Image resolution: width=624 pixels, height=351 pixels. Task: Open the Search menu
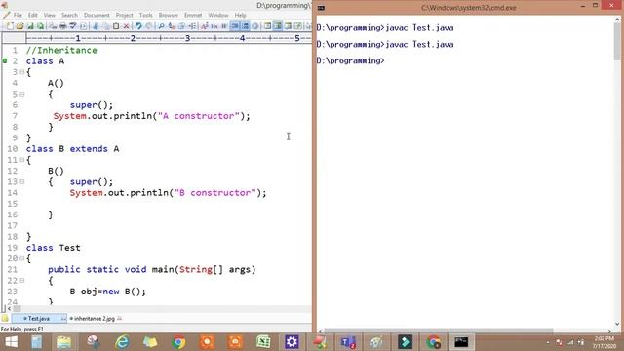tap(69, 15)
